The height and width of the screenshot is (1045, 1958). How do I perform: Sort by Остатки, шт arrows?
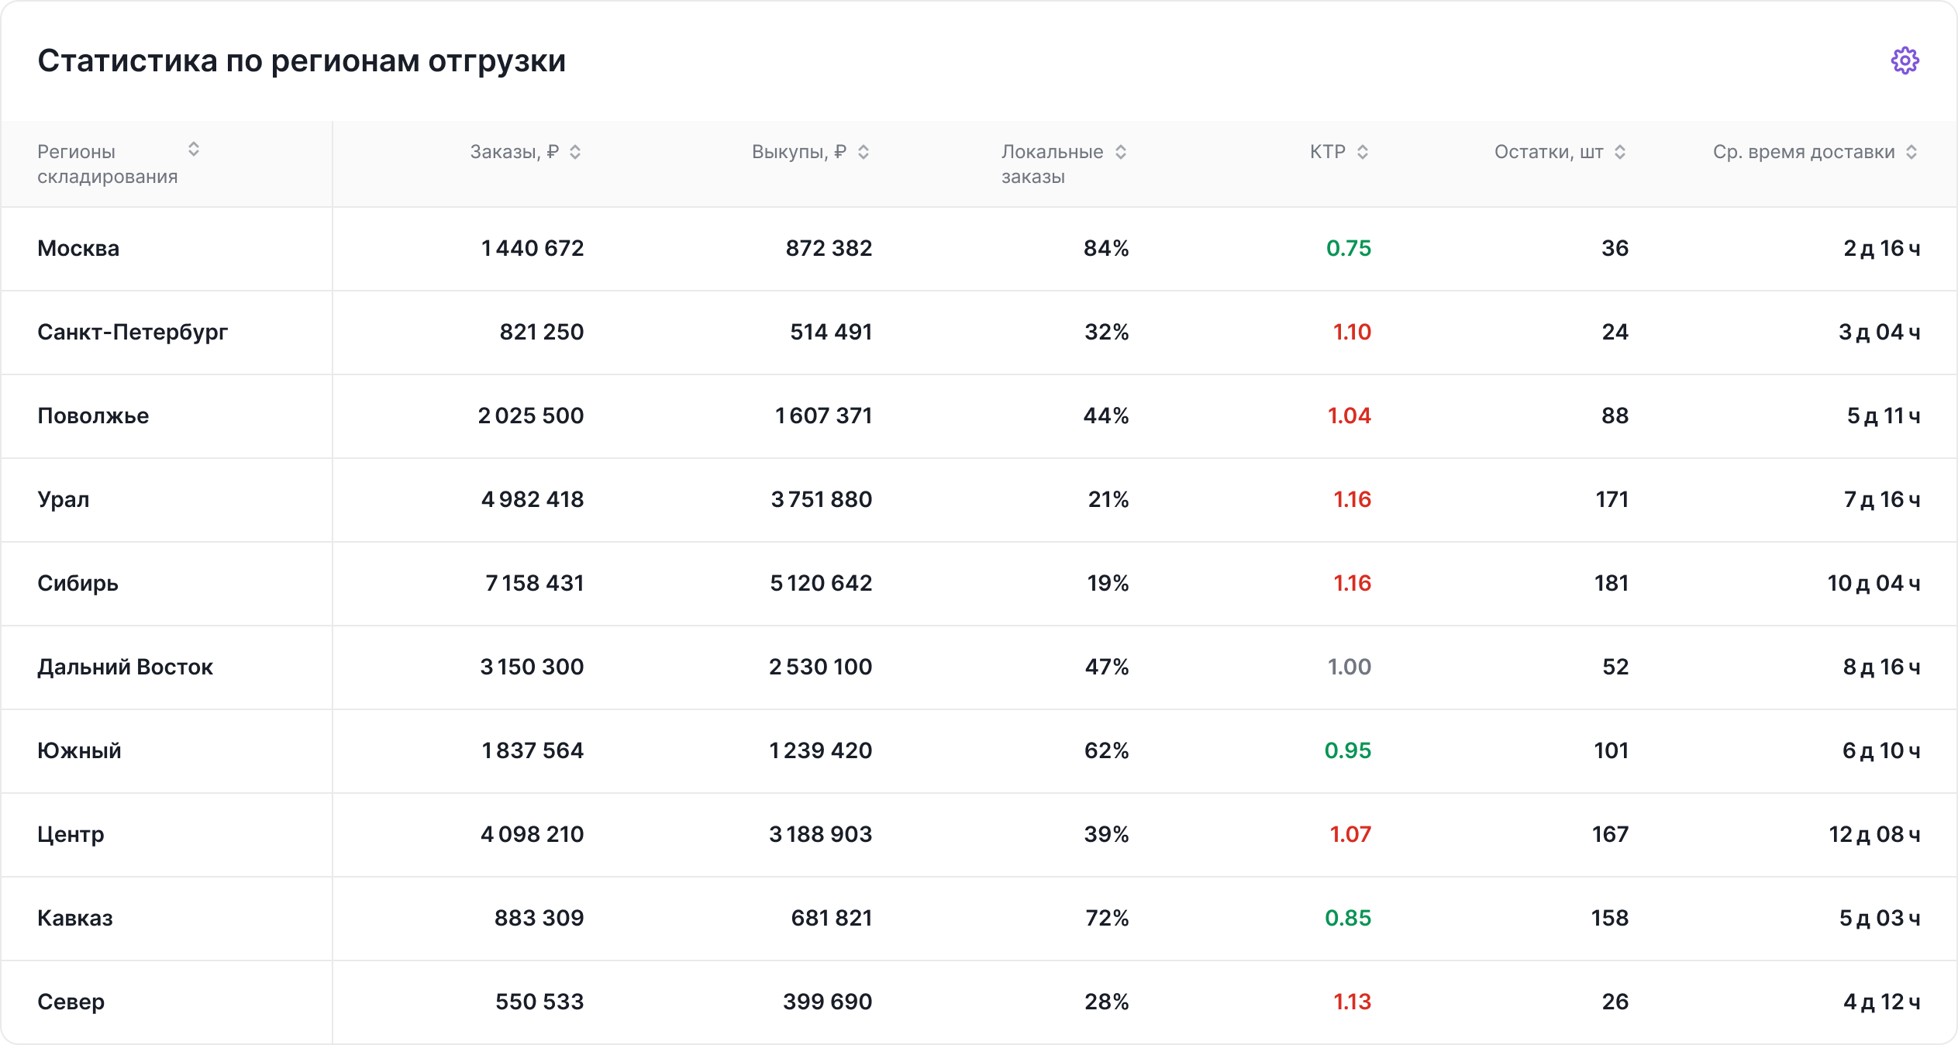[1620, 152]
